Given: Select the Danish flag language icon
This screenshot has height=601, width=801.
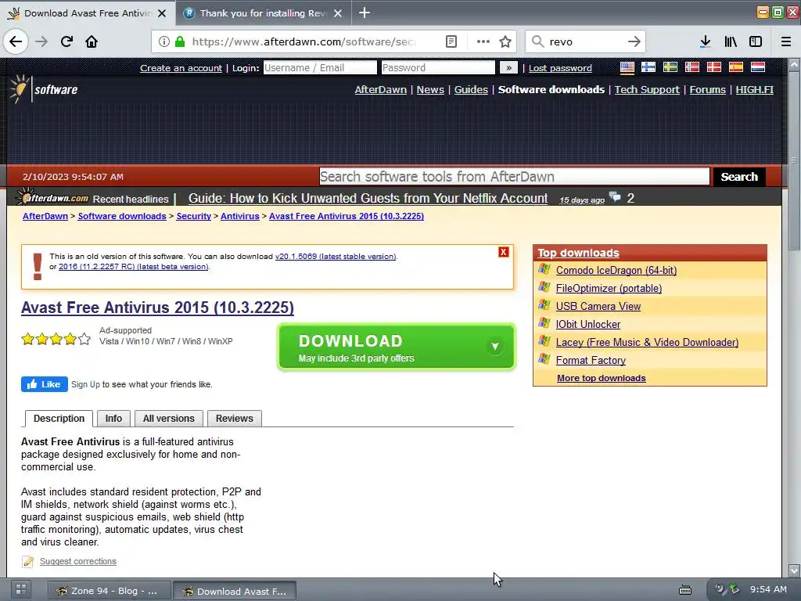Looking at the screenshot, I should pyautogui.click(x=713, y=67).
